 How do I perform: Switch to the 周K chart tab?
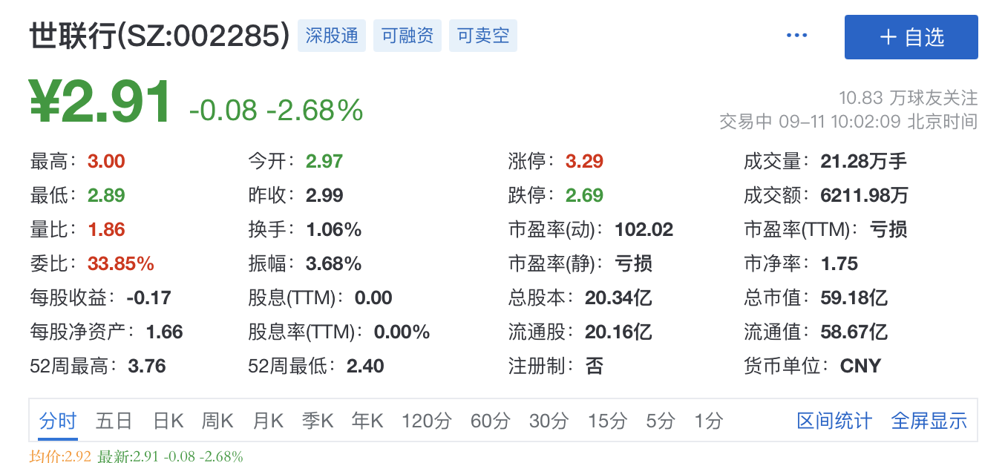pyautogui.click(x=217, y=421)
